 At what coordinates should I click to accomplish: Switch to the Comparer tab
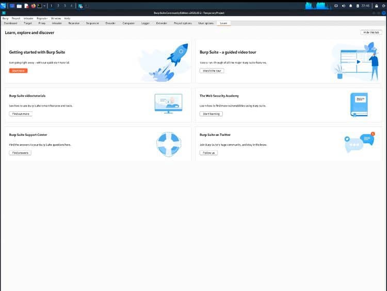pos(128,23)
